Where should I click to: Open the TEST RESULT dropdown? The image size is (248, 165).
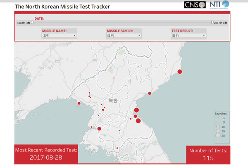click(188, 35)
